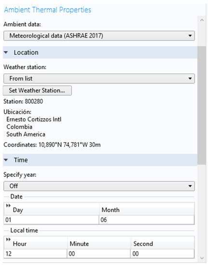This screenshot has height=265, width=208.
Task: Click the Second field showing 00
Action: pos(163,253)
